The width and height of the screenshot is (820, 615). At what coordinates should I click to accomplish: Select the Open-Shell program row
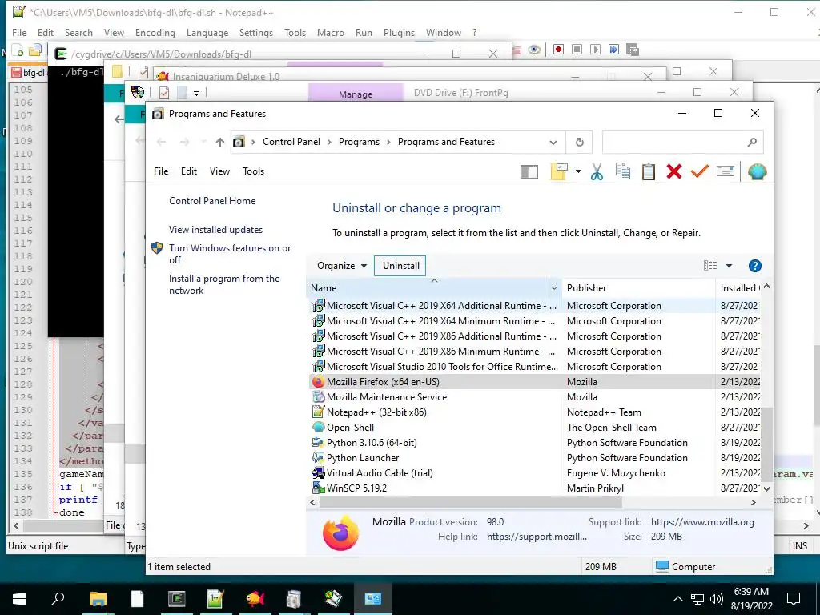click(x=534, y=428)
